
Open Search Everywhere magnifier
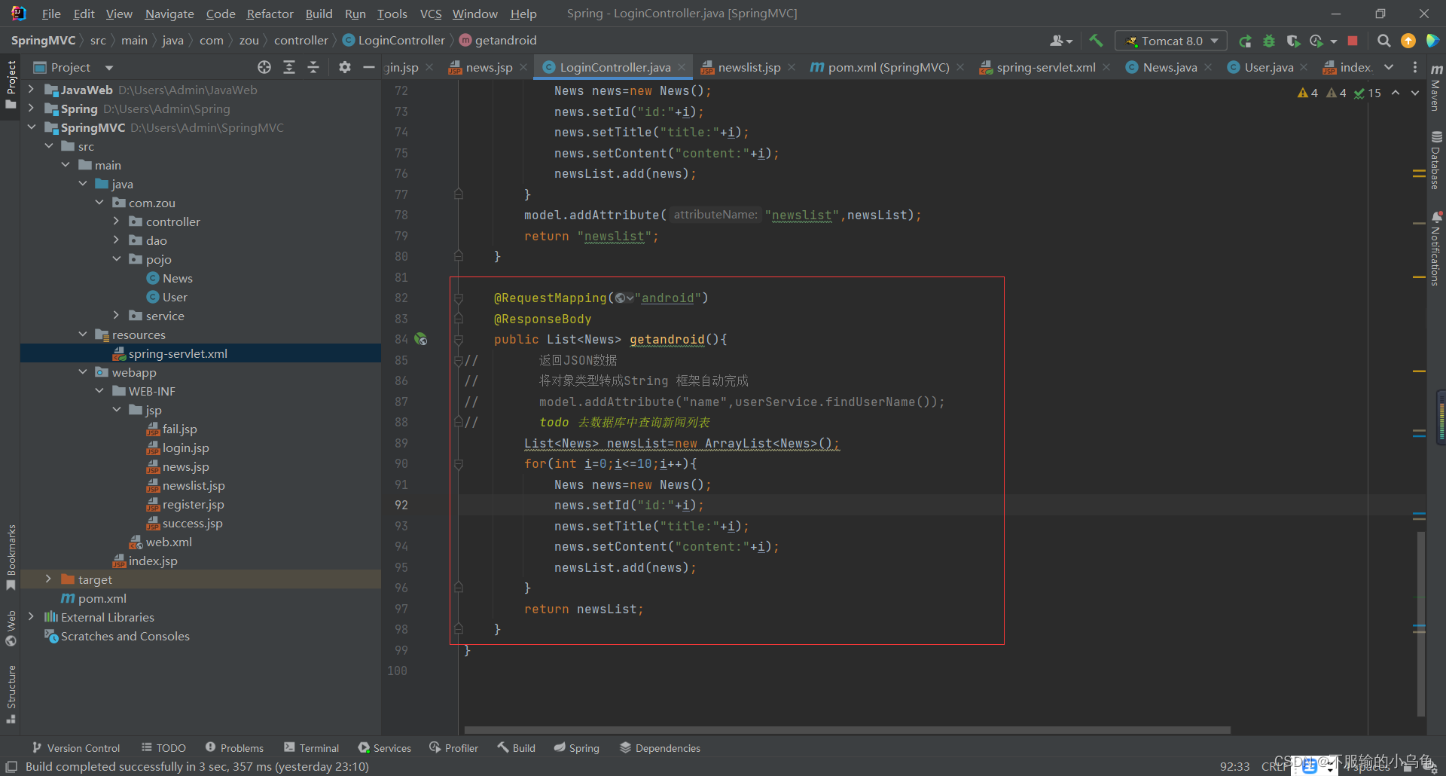coord(1383,41)
